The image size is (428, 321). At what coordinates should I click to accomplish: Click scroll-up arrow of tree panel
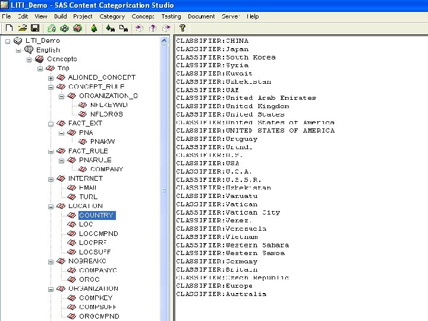[164, 40]
